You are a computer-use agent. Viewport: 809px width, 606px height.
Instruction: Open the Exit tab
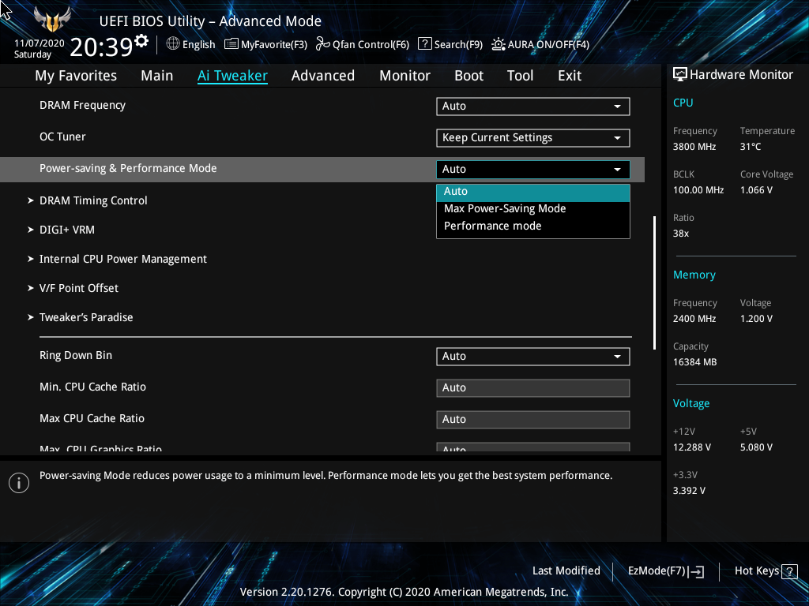570,76
